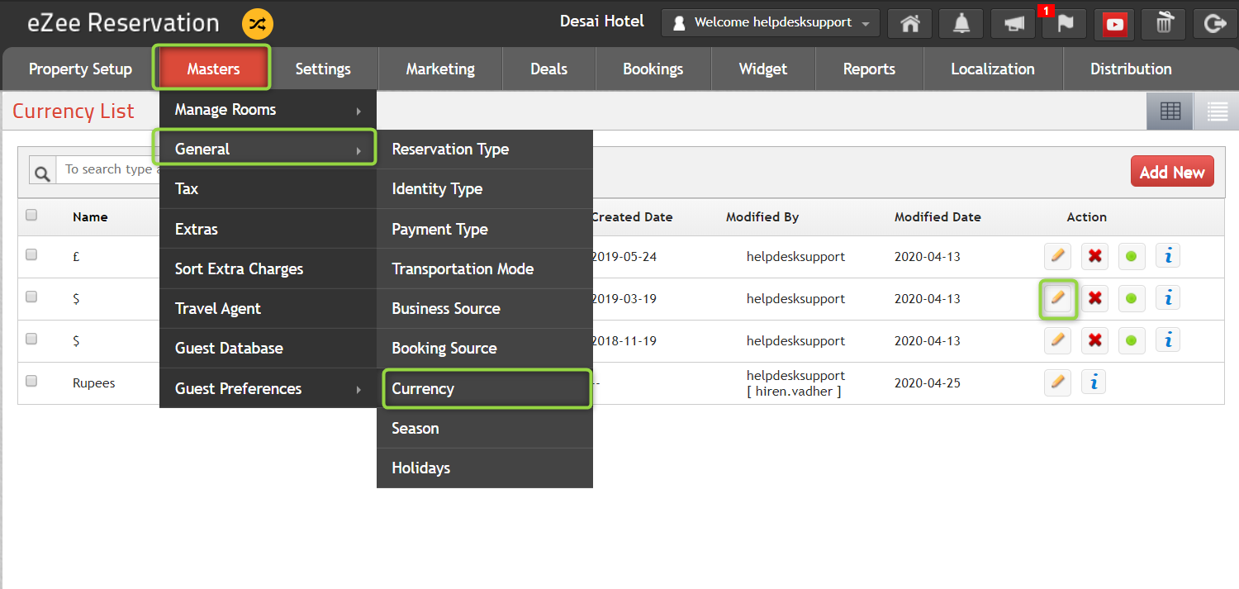Toggle status of $ currency created 2019-03-19
Viewport: 1239px width, 589px height.
(x=1131, y=297)
